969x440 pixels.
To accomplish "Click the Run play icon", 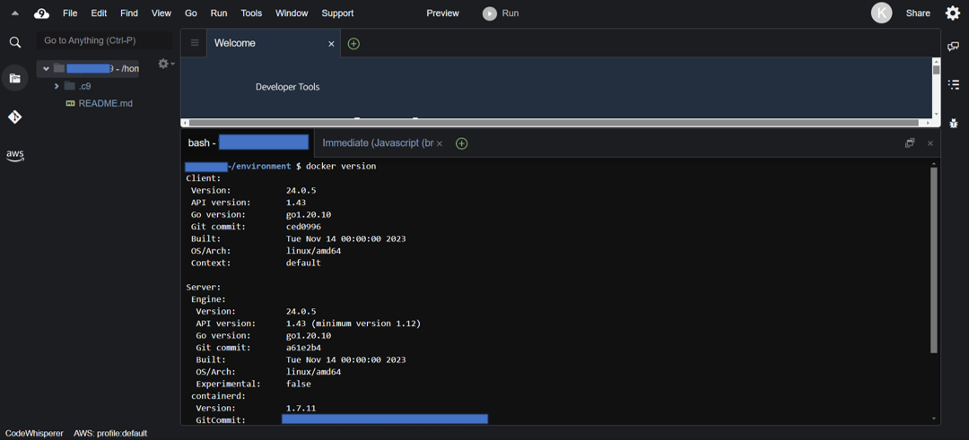I will tap(490, 13).
